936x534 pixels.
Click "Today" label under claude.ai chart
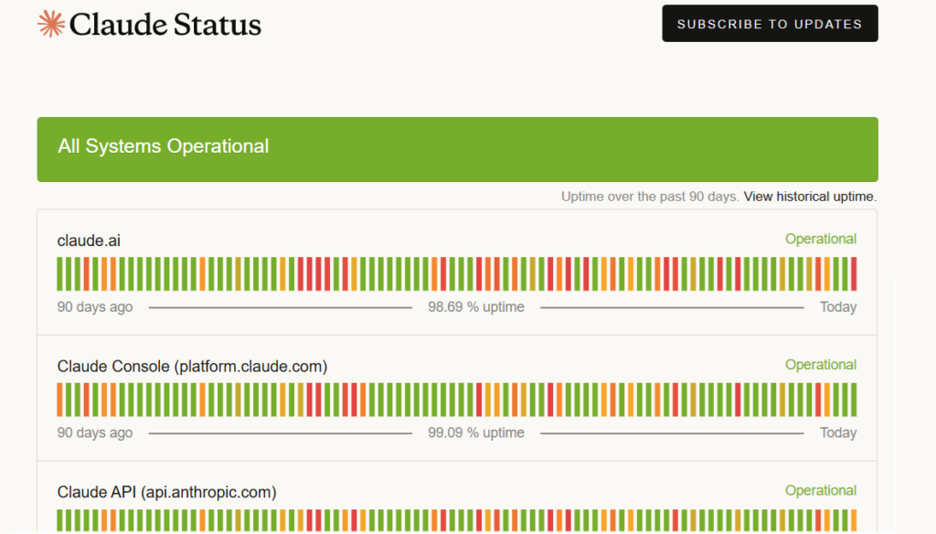[x=838, y=307]
